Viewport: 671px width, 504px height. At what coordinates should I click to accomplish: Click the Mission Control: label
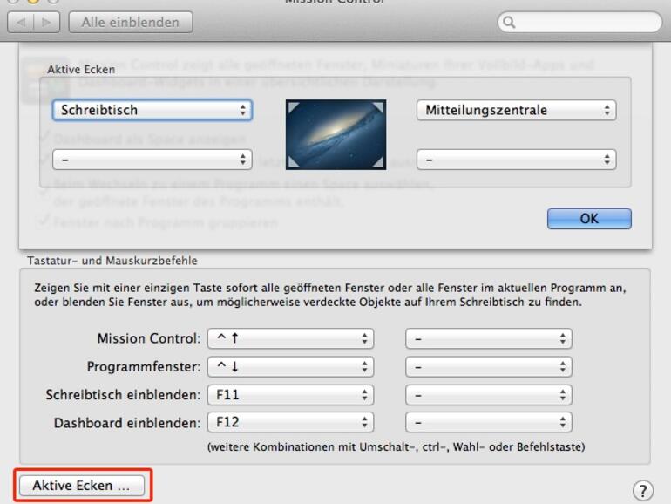pos(149,338)
